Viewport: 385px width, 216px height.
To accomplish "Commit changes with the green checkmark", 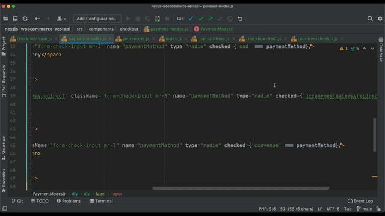I will tap(201, 19).
